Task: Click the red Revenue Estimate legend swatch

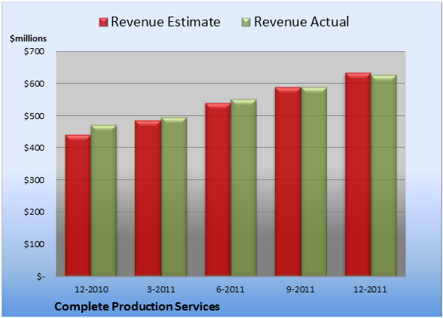Action: [x=103, y=23]
